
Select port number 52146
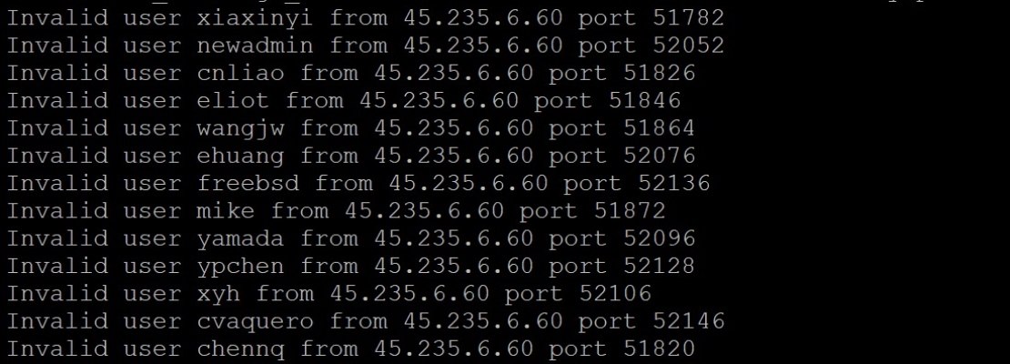click(689, 321)
